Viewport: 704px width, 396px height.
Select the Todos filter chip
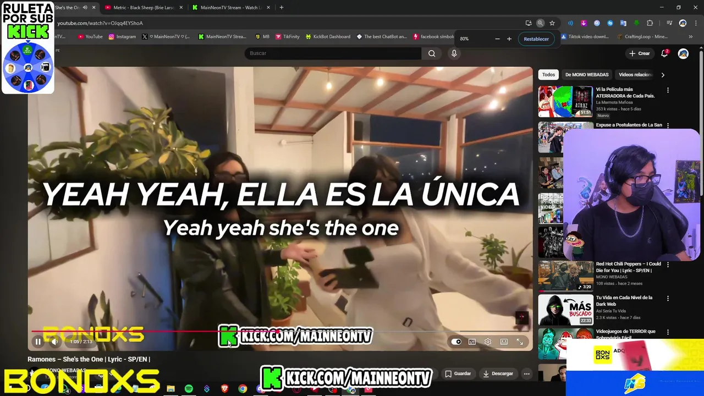pyautogui.click(x=548, y=75)
